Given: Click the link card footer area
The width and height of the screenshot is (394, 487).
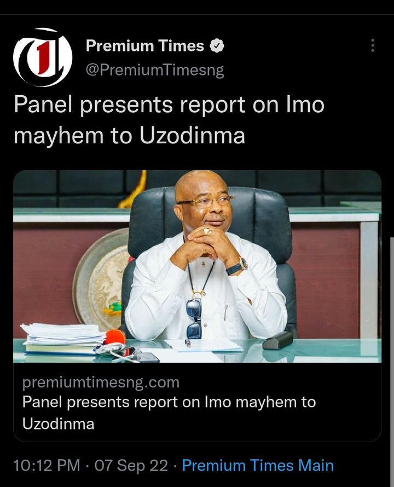Looking at the screenshot, I should (x=197, y=402).
